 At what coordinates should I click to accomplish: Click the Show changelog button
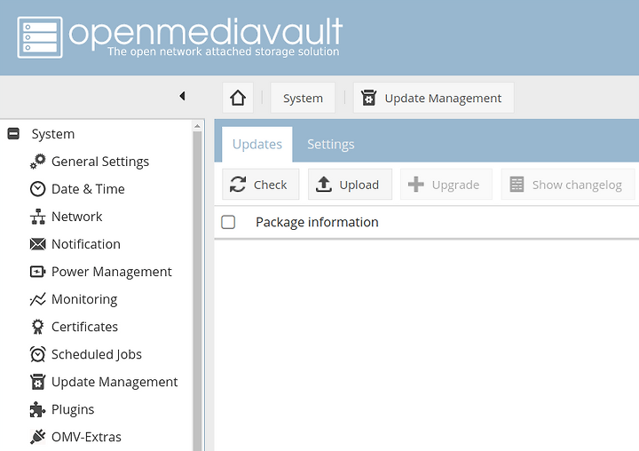(568, 185)
